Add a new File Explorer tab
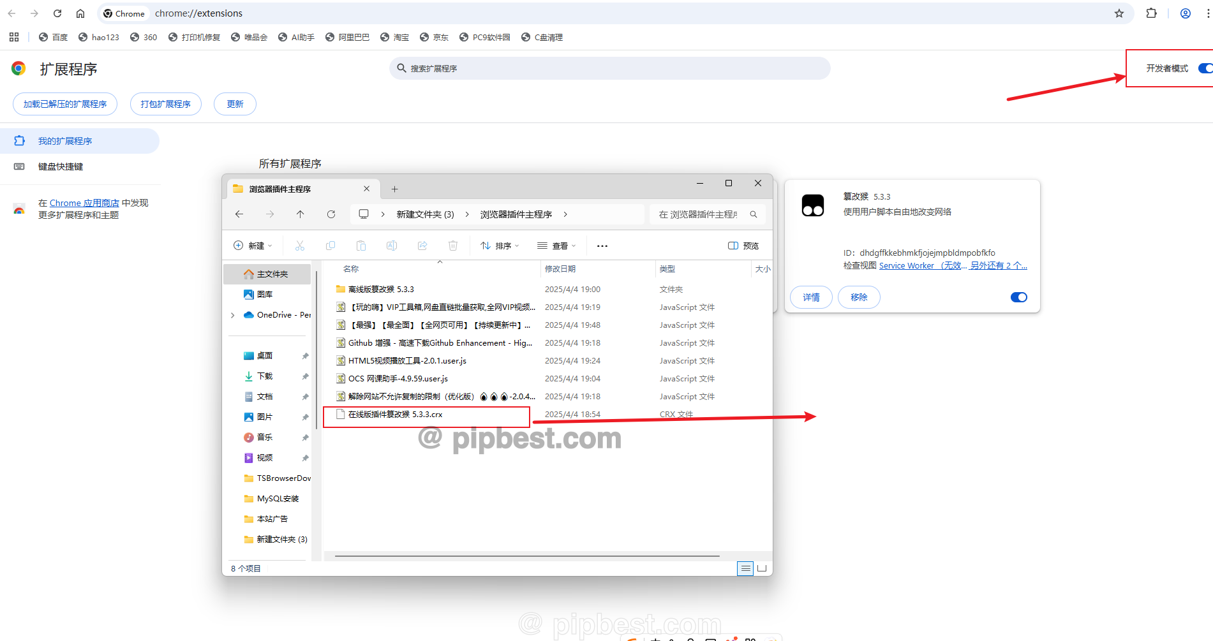This screenshot has width=1213, height=641. point(394,189)
